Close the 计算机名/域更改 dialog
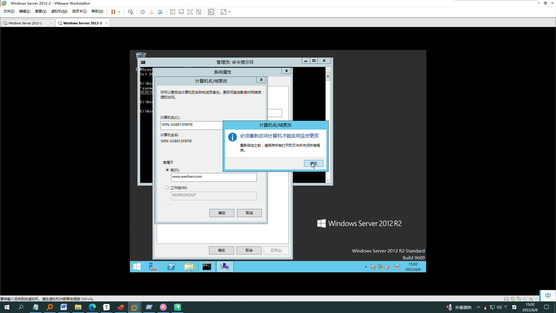 [x=261, y=80]
